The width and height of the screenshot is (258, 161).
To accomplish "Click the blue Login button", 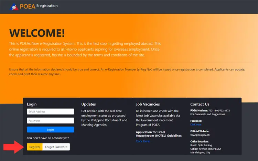I will click(x=50, y=130).
